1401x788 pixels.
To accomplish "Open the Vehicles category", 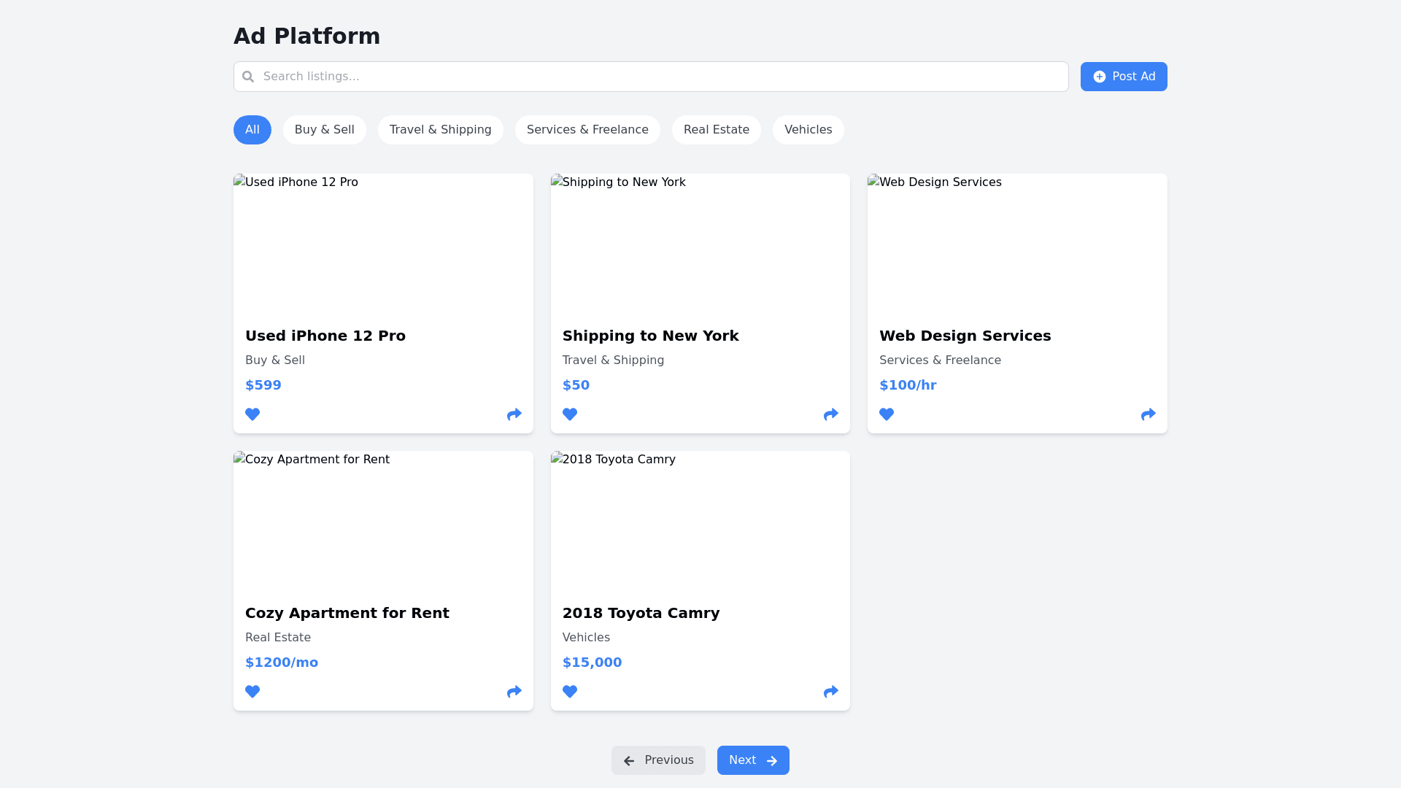I will [808, 130].
